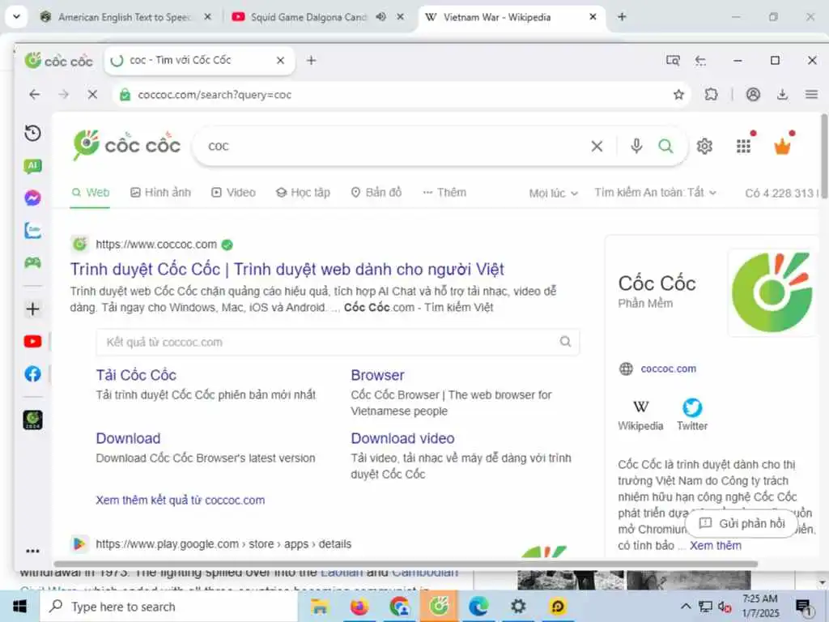Viewport: 829px width, 622px height.
Task: Open the AI chat icon in the sidebar
Action: [x=32, y=166]
